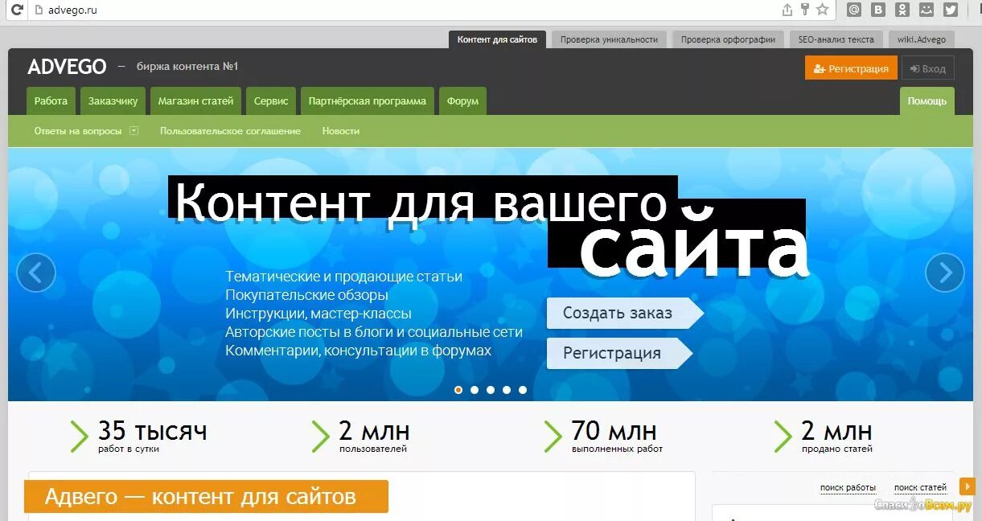Select the Mail.ru @ share icon
982x521 pixels.
(854, 10)
